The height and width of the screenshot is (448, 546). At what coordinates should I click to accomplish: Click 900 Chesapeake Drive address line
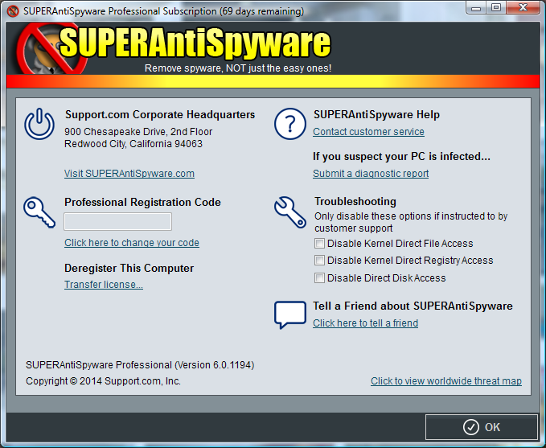[138, 132]
